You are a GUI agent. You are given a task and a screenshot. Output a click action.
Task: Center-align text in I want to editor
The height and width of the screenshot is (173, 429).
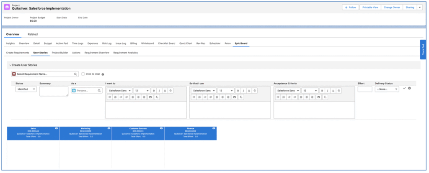click(x=138, y=97)
